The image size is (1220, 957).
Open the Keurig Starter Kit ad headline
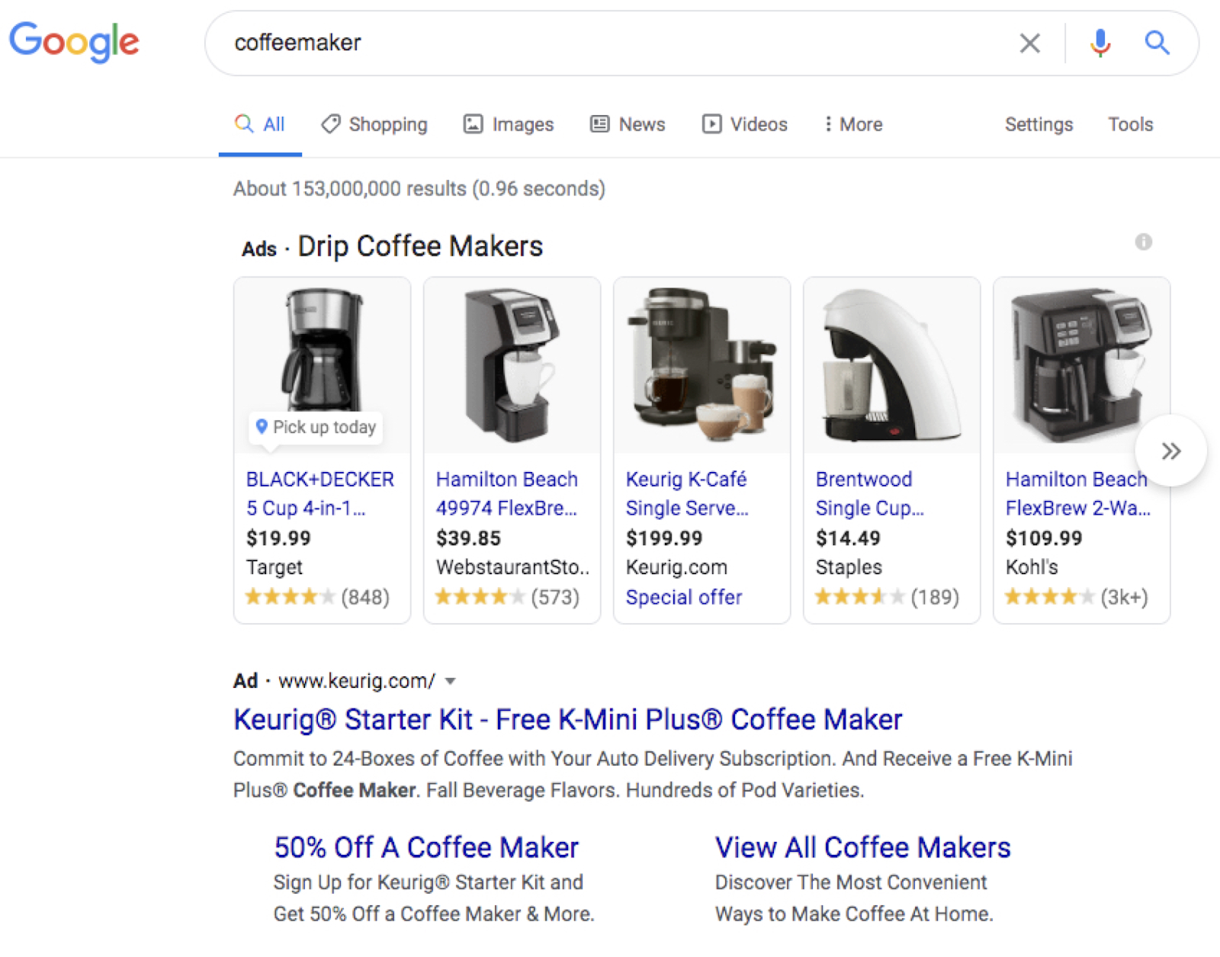click(x=567, y=719)
